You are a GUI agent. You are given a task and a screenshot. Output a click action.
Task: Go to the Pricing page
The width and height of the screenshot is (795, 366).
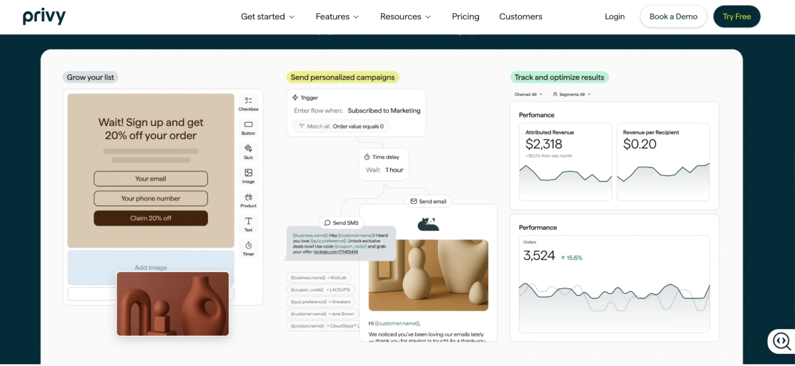(466, 17)
